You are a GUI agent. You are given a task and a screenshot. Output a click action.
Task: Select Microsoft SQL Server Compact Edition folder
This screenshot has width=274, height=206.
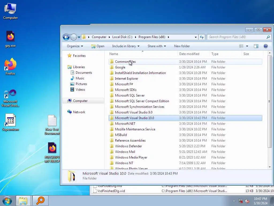185,101
